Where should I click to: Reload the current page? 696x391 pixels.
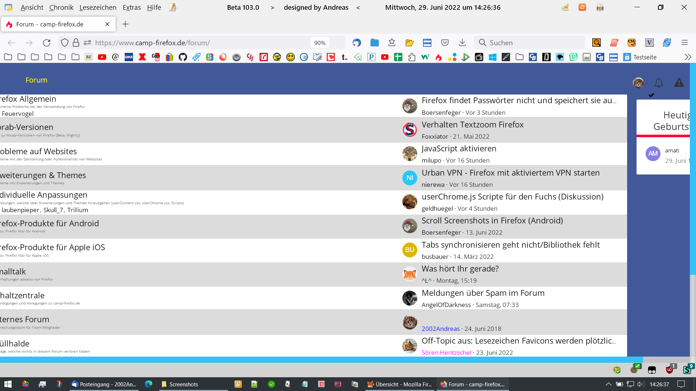coord(46,43)
